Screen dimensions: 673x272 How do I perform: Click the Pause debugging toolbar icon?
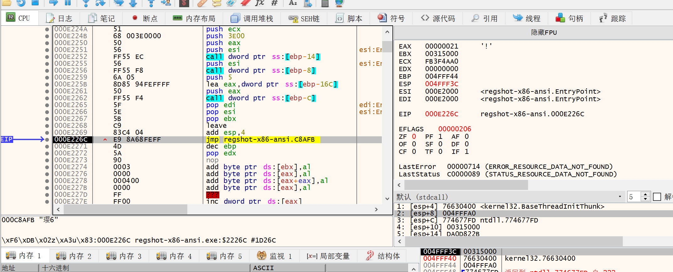[x=68, y=3]
